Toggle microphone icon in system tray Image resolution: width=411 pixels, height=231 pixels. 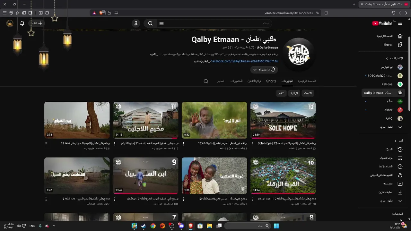coord(40,226)
